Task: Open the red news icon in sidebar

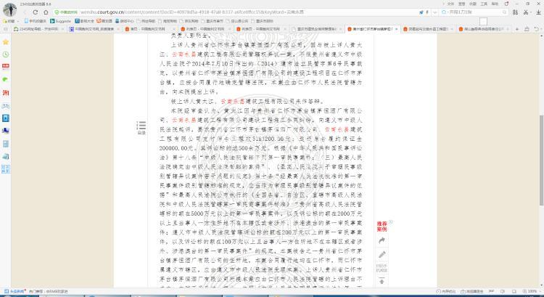Action: click(6, 67)
